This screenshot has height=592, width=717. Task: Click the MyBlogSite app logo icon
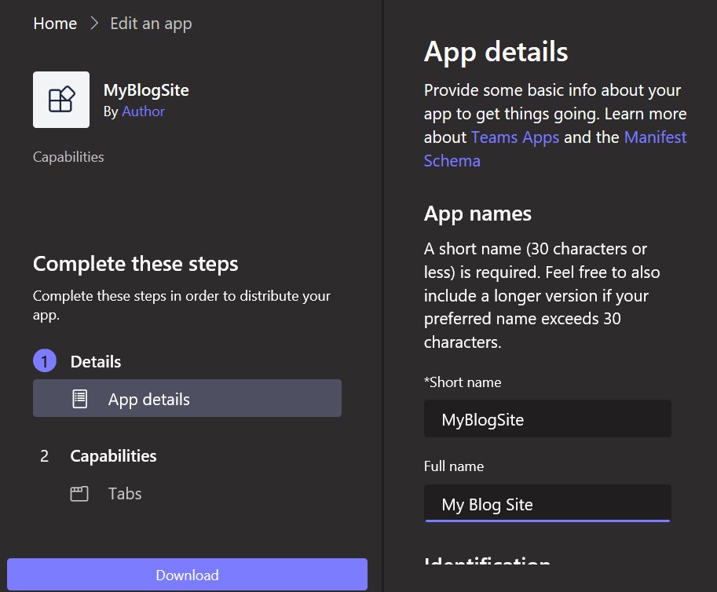pyautogui.click(x=61, y=100)
